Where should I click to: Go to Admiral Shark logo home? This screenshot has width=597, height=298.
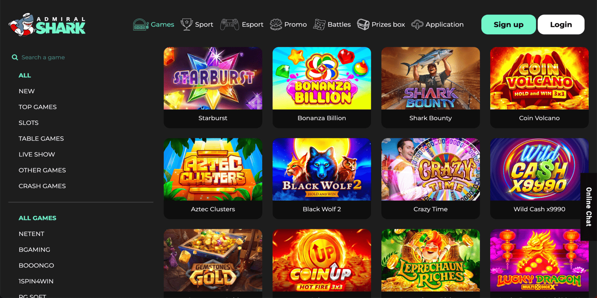pyautogui.click(x=47, y=25)
